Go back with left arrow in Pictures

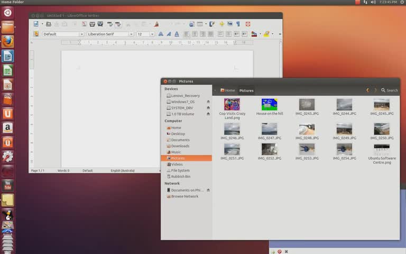point(368,90)
